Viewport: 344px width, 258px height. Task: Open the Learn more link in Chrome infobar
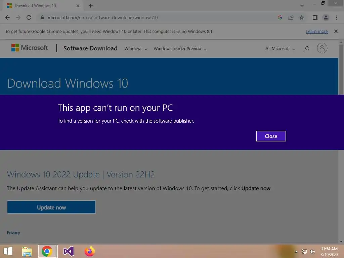[x=317, y=31]
